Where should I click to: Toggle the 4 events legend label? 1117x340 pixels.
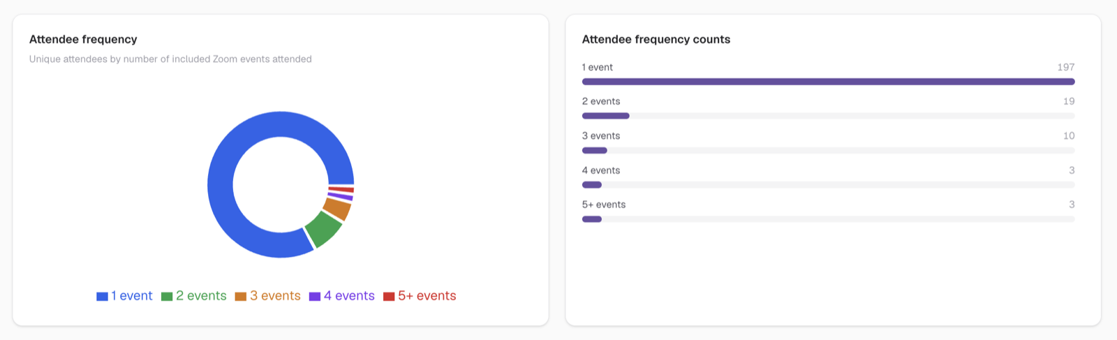tap(349, 296)
